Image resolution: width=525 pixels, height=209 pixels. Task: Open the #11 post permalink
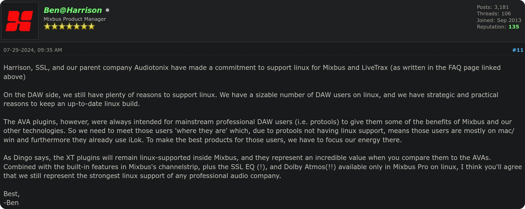pos(518,50)
